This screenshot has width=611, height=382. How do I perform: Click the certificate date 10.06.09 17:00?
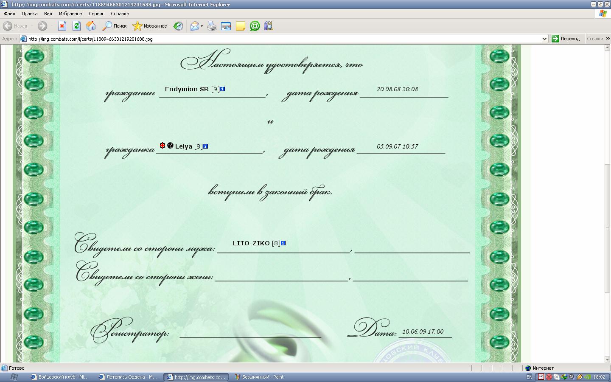point(423,331)
